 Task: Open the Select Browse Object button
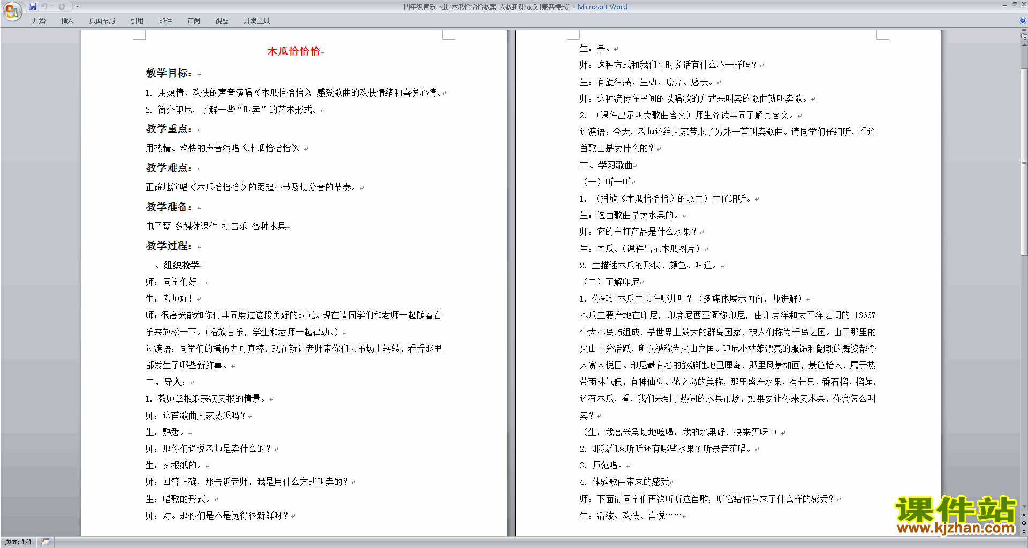tap(1024, 523)
